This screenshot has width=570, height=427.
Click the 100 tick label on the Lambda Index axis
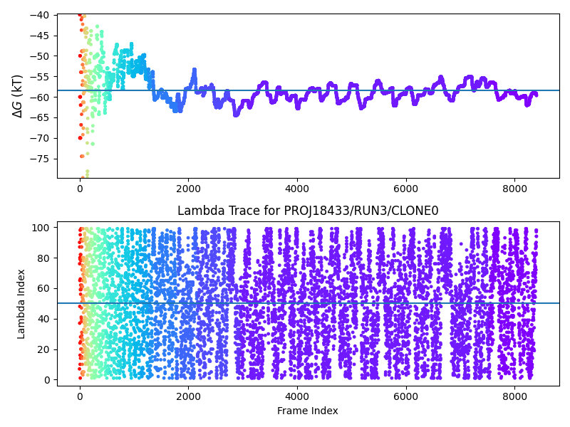pyautogui.click(x=41, y=228)
